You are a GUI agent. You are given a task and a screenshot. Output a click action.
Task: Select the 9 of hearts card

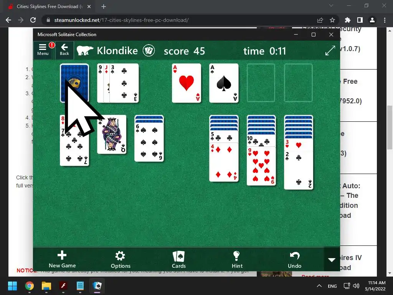click(x=261, y=167)
